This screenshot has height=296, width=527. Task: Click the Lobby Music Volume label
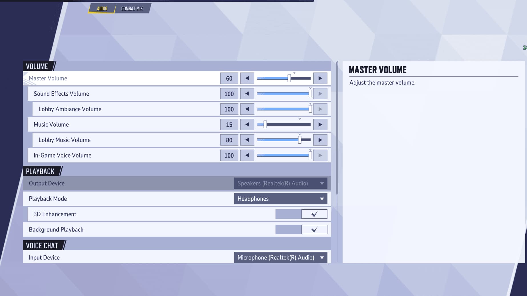pos(64,140)
